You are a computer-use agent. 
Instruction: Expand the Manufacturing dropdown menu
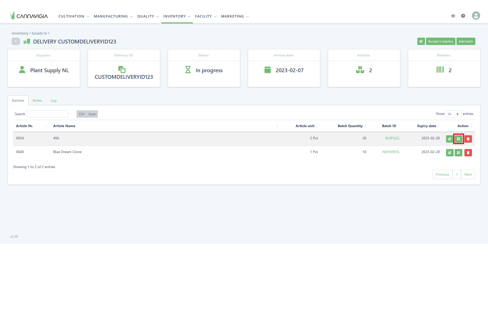113,16
